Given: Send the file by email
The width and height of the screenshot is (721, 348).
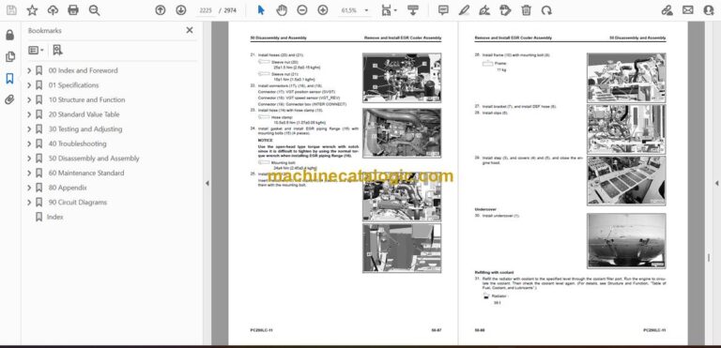Looking at the screenshot, I should pyautogui.click(x=688, y=10).
